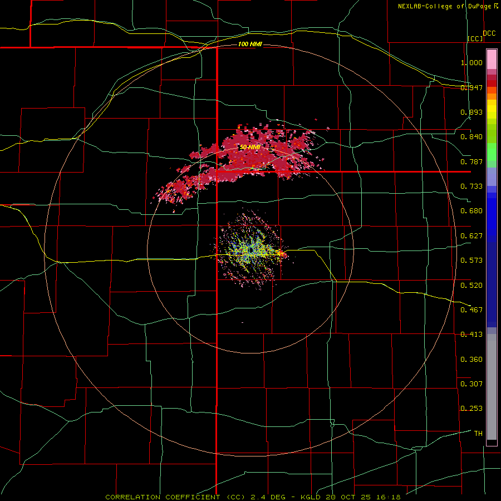Select the 0.840 color scale value

tap(471, 137)
